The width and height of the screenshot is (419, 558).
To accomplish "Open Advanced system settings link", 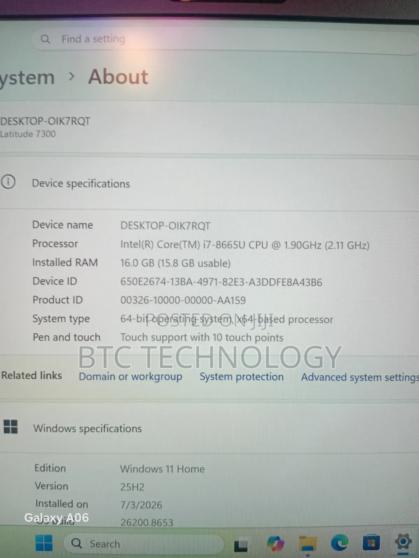I will [360, 377].
